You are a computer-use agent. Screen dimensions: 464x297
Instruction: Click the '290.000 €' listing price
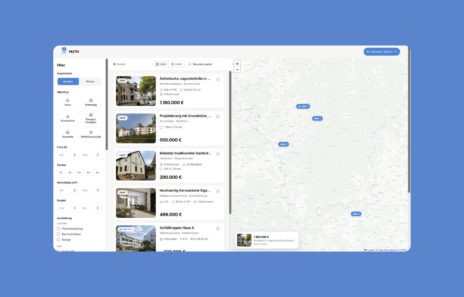coord(171,177)
